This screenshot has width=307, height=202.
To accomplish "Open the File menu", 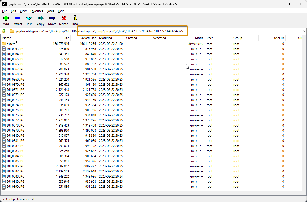I will click(x=4, y=11).
